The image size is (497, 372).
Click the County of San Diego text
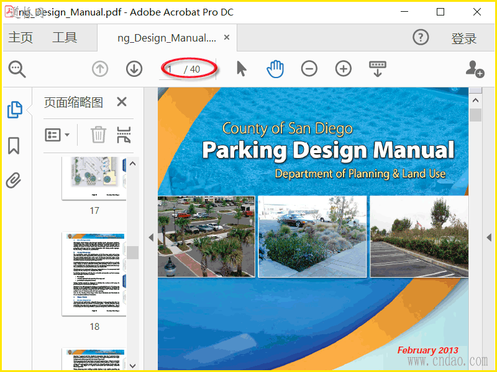tap(288, 129)
